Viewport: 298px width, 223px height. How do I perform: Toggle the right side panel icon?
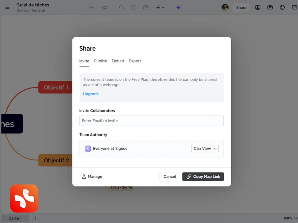click(294, 8)
